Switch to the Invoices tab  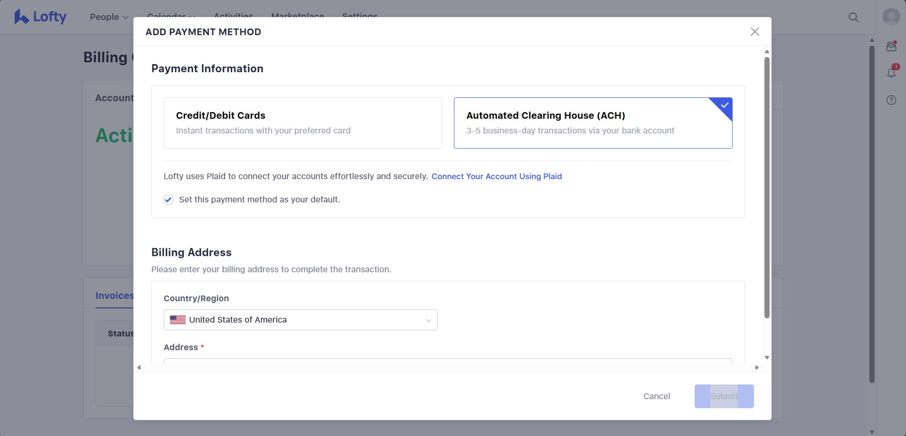tap(114, 295)
